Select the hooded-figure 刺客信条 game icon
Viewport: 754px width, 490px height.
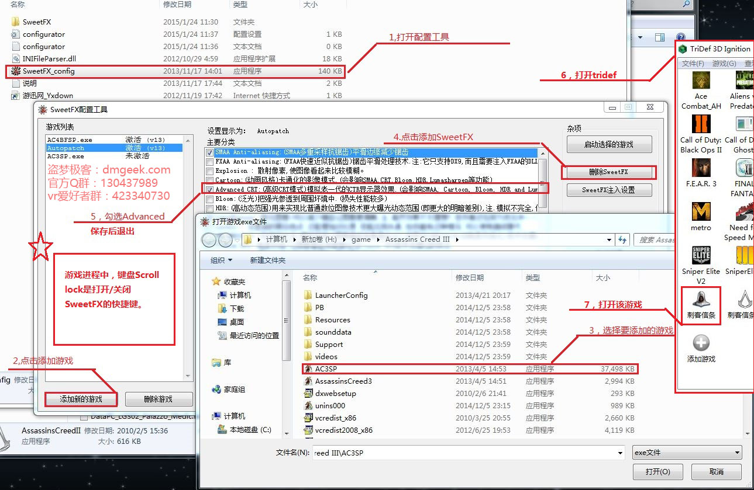pos(701,305)
